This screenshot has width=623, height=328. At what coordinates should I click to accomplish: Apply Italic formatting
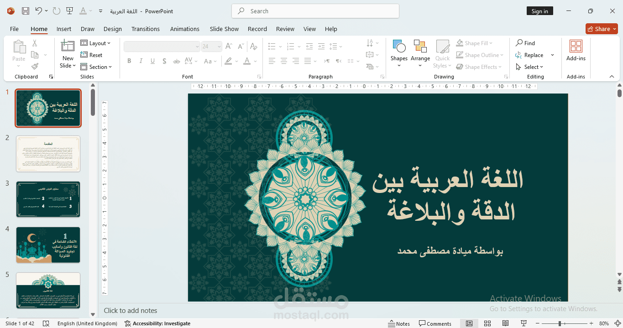141,61
